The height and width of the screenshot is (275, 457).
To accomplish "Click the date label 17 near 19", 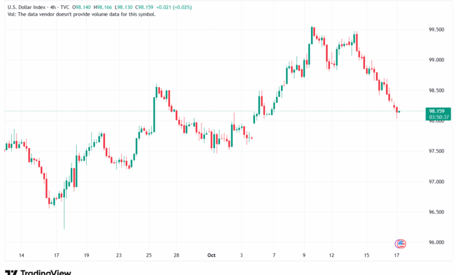I will [56, 255].
